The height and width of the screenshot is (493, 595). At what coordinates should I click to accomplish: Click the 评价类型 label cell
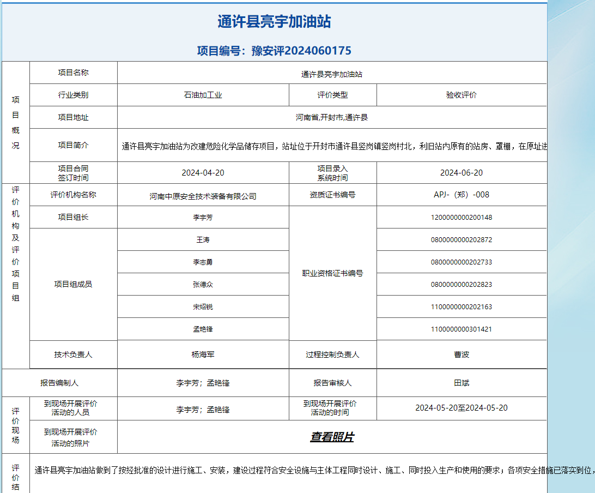[333, 95]
